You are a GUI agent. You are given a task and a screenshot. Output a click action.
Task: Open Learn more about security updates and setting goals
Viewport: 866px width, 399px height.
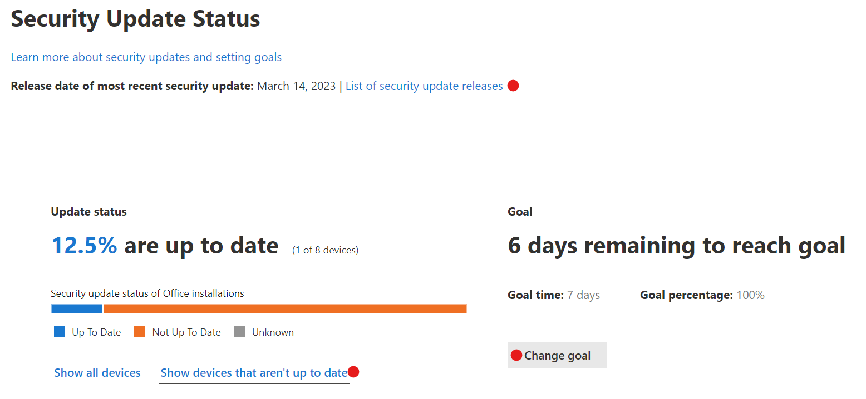click(x=146, y=57)
